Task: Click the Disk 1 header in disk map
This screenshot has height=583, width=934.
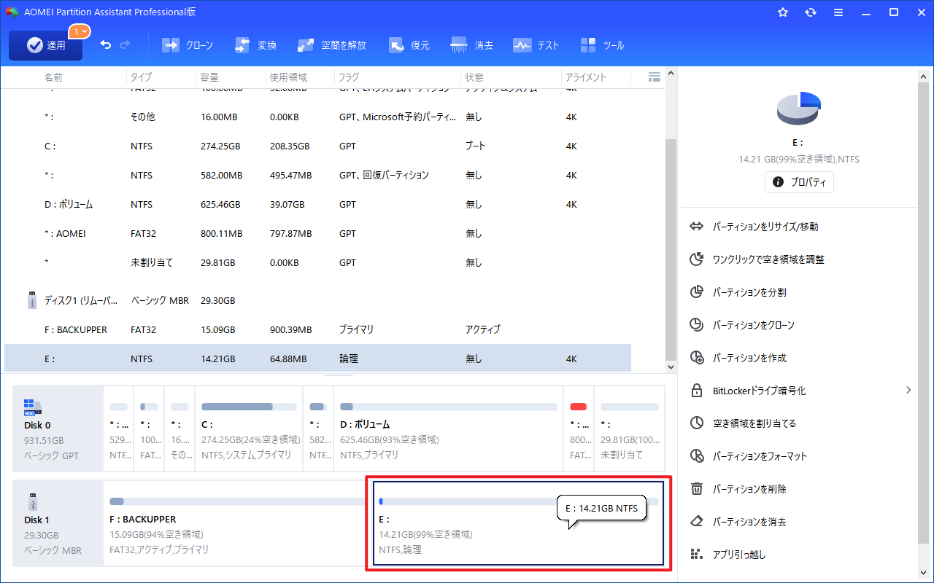Action: (x=58, y=523)
